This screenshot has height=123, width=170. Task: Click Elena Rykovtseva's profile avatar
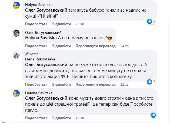(16, 55)
